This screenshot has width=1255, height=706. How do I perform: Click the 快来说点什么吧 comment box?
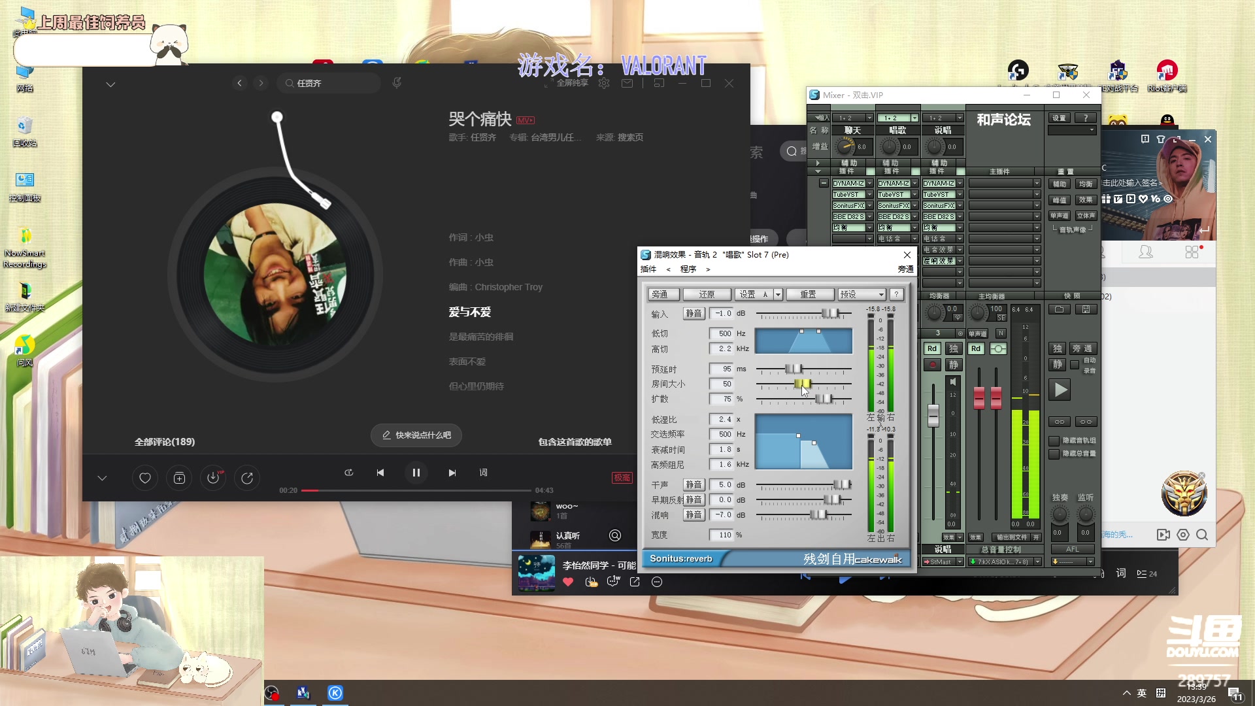(416, 435)
